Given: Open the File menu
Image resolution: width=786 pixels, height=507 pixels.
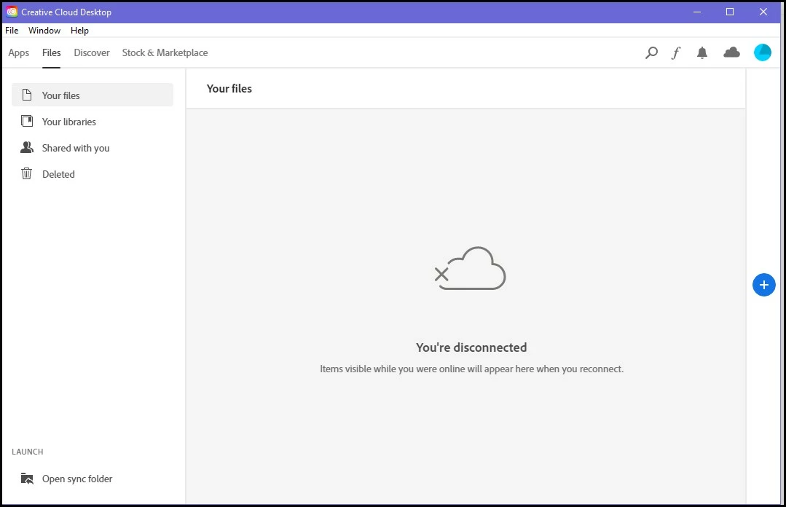Looking at the screenshot, I should pyautogui.click(x=12, y=30).
